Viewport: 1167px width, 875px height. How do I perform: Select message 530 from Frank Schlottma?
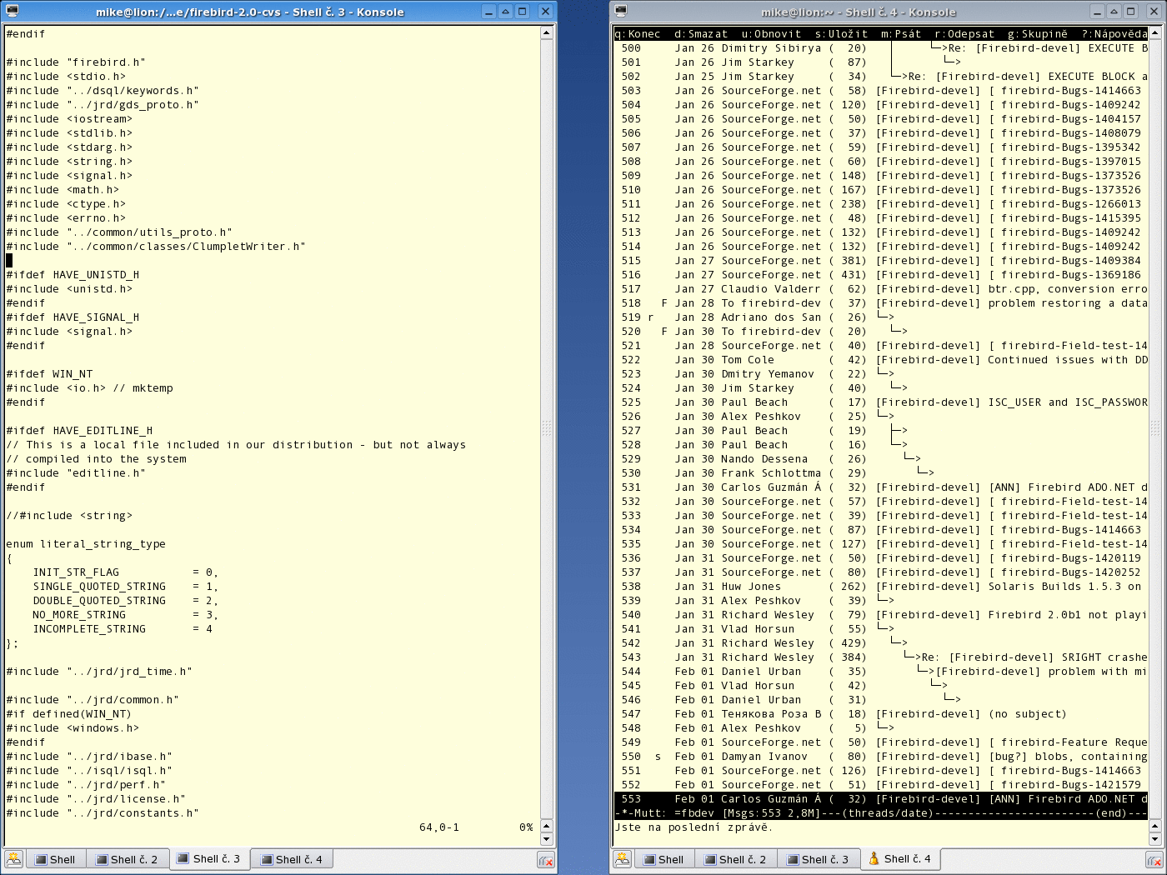pos(881,473)
